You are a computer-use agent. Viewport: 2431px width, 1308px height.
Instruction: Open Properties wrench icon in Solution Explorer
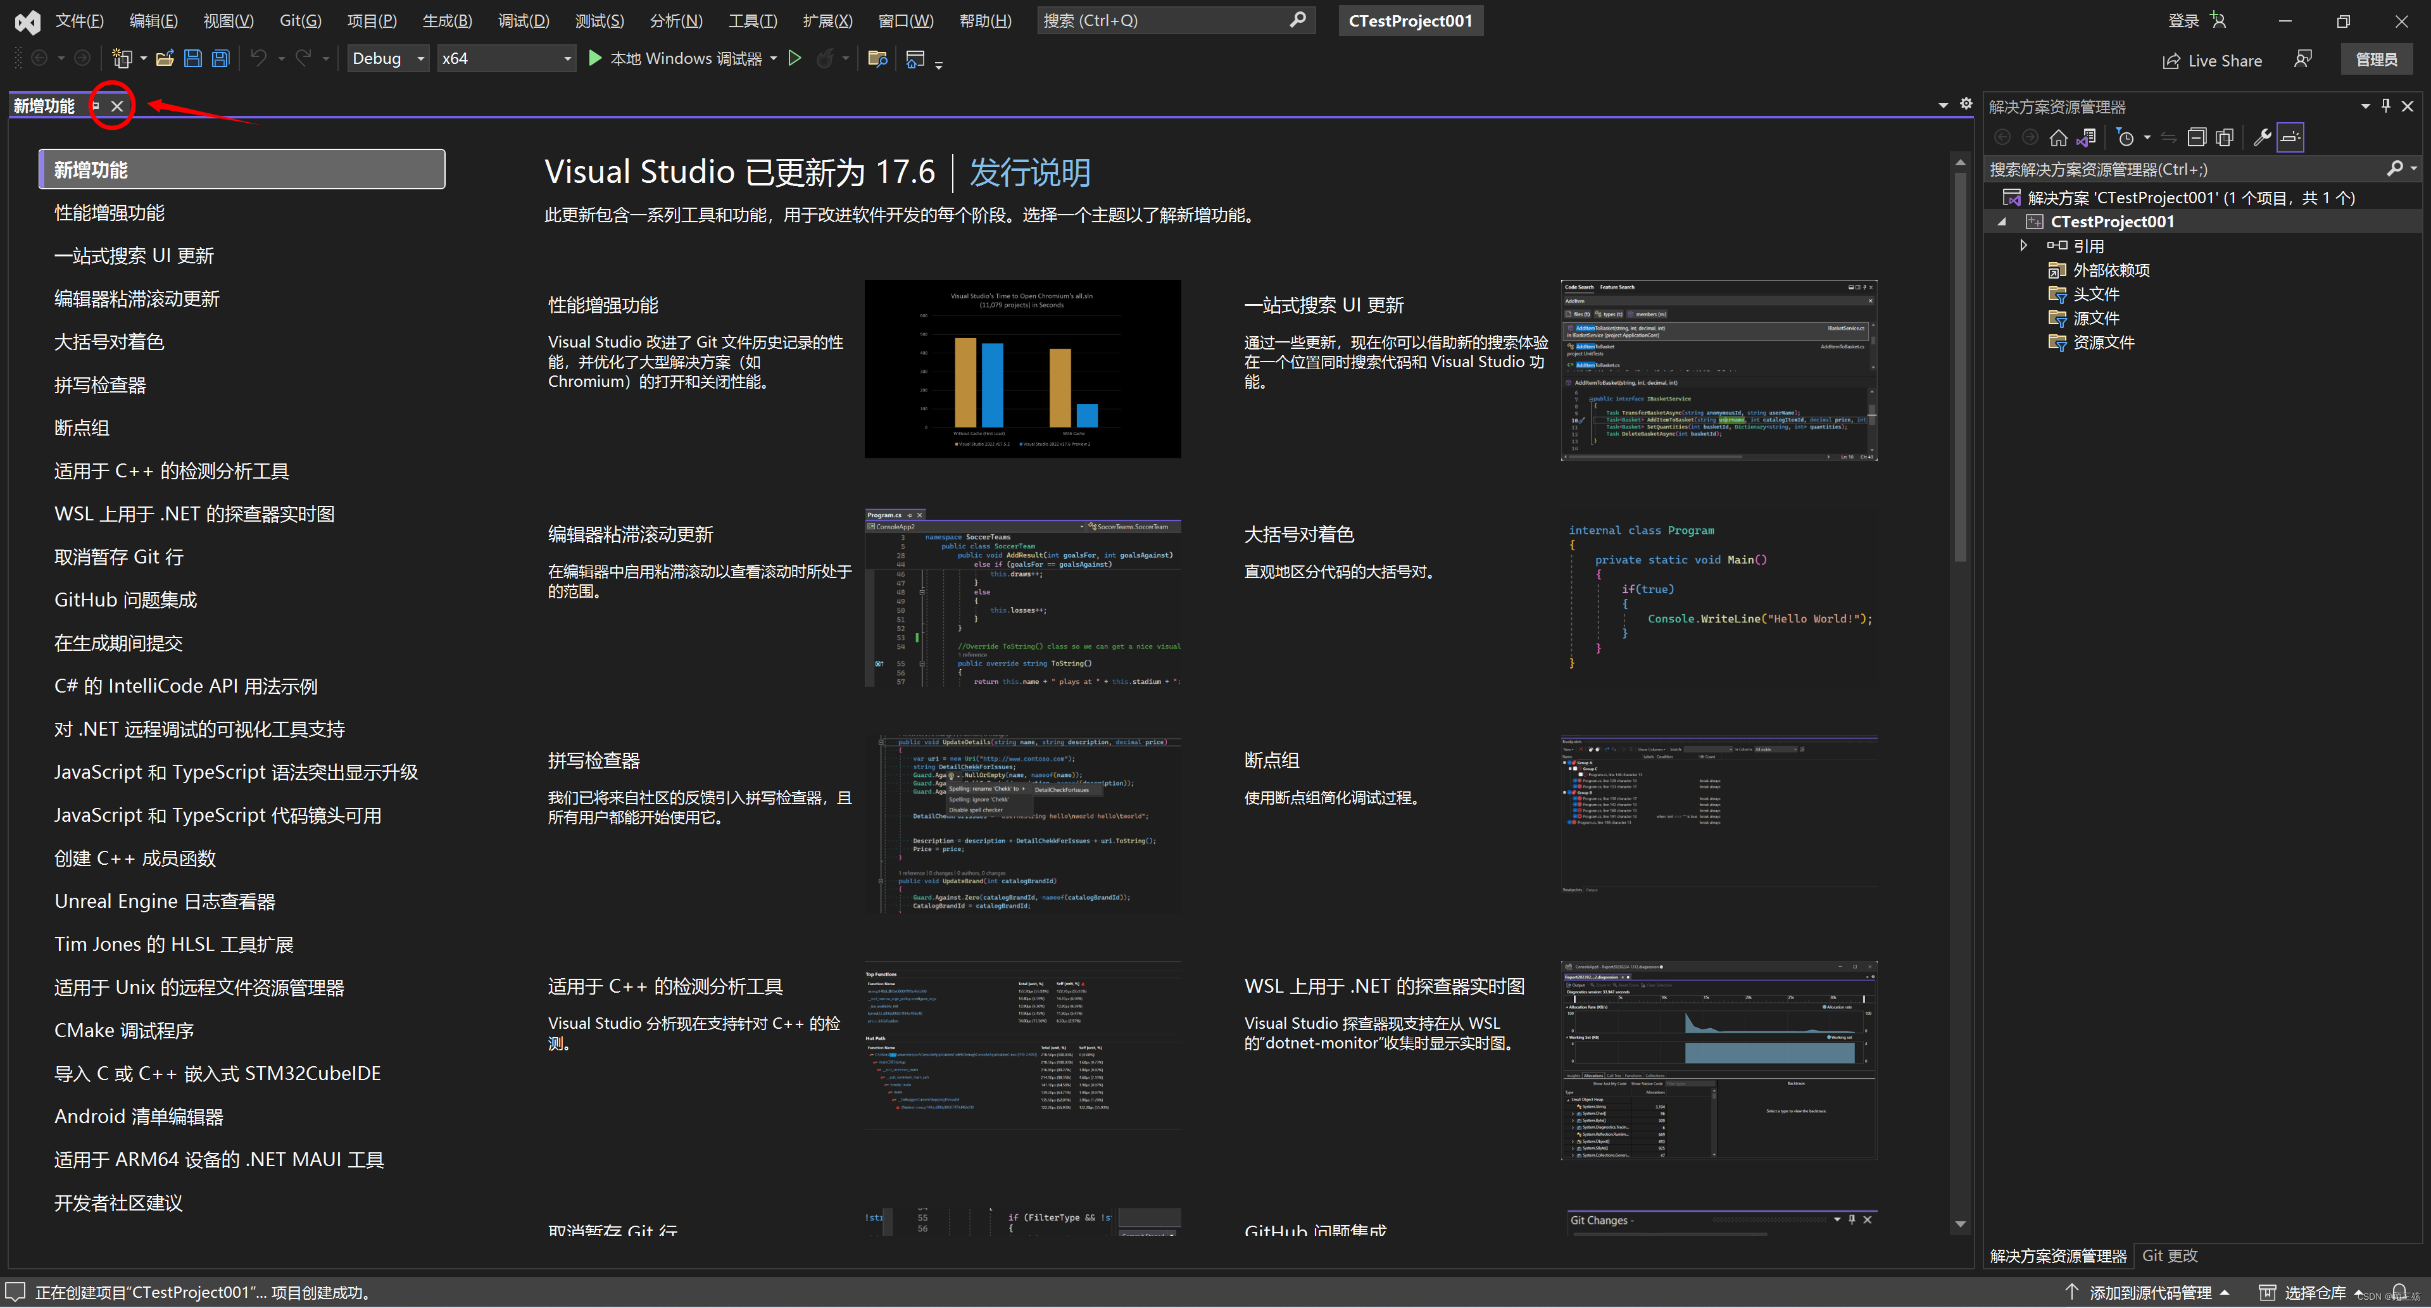click(2262, 138)
